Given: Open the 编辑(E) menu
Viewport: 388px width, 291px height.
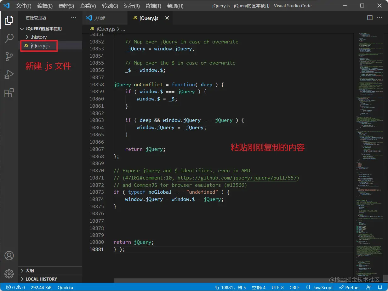Looking at the screenshot, I should [x=45, y=6].
